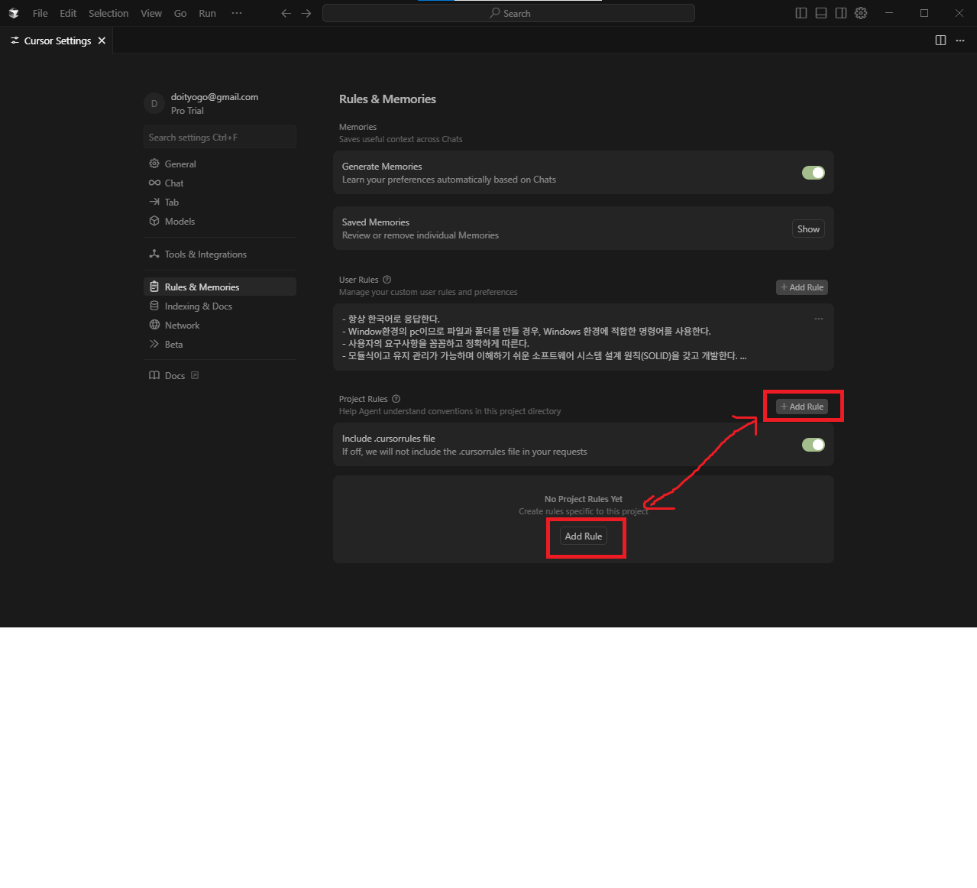Open the Models settings section
The image size is (977, 888).
(x=220, y=222)
